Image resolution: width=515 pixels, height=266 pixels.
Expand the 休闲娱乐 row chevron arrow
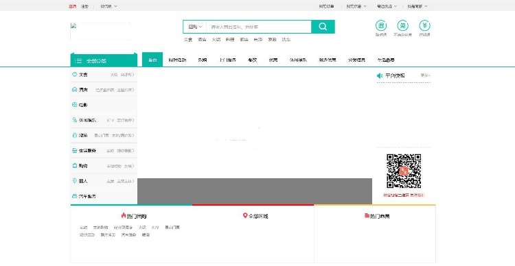pos(133,121)
